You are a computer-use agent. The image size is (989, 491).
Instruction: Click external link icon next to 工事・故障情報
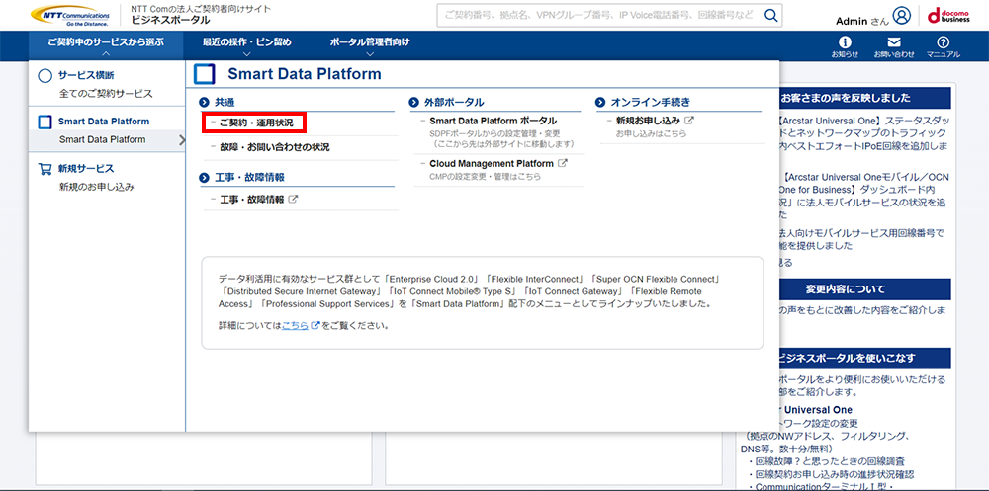[x=293, y=200]
